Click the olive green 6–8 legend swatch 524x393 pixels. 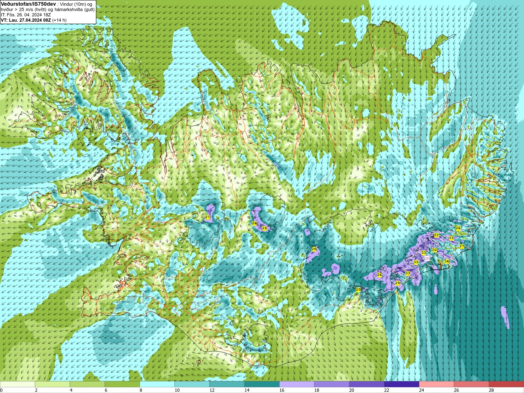[x=122, y=384]
